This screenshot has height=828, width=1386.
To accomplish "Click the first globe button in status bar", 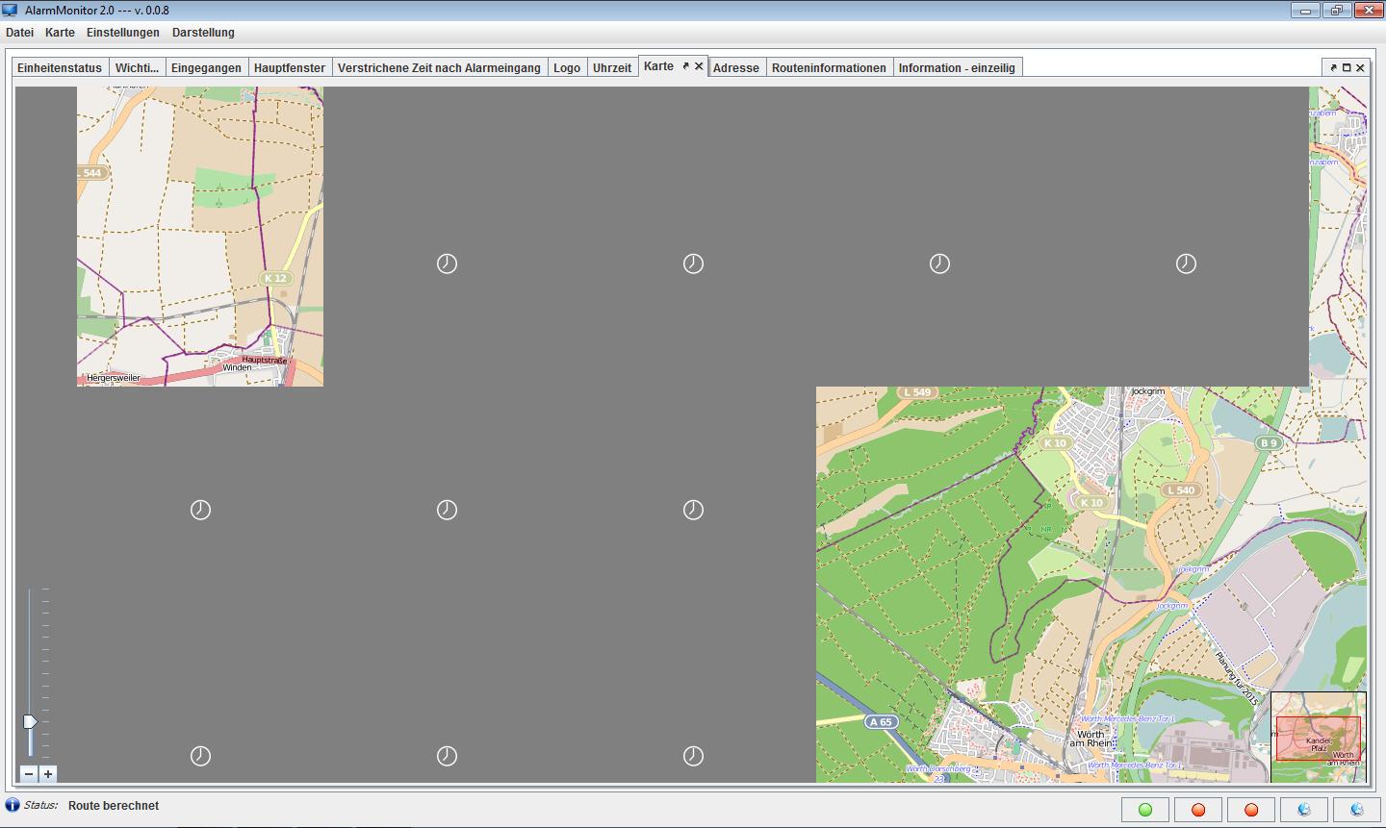I will (1304, 810).
